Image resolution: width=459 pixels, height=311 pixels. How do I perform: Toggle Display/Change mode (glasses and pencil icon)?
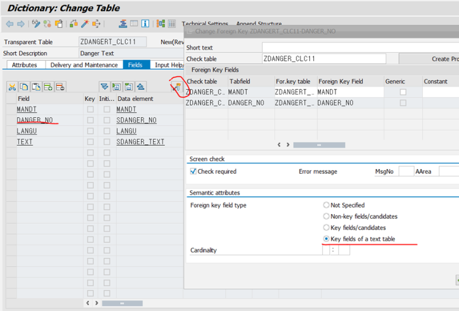tap(36, 24)
